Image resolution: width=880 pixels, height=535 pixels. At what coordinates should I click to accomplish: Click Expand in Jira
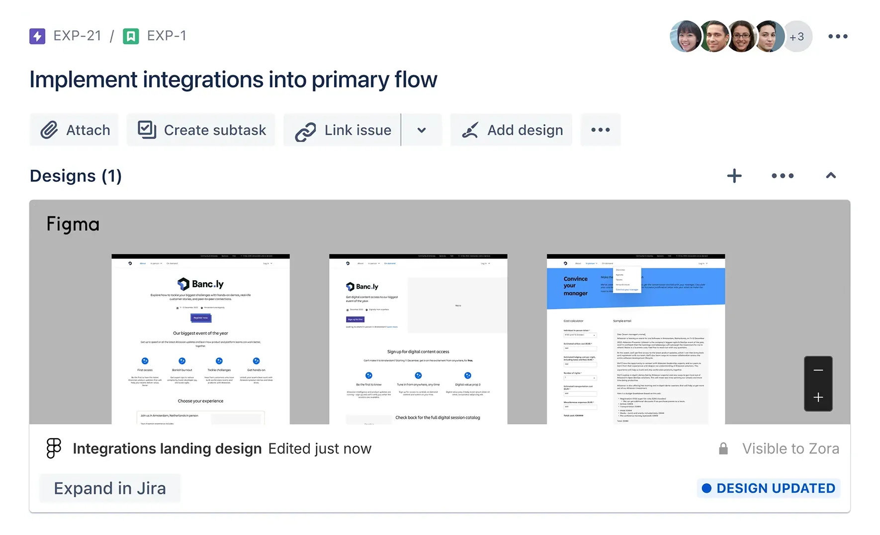point(110,488)
